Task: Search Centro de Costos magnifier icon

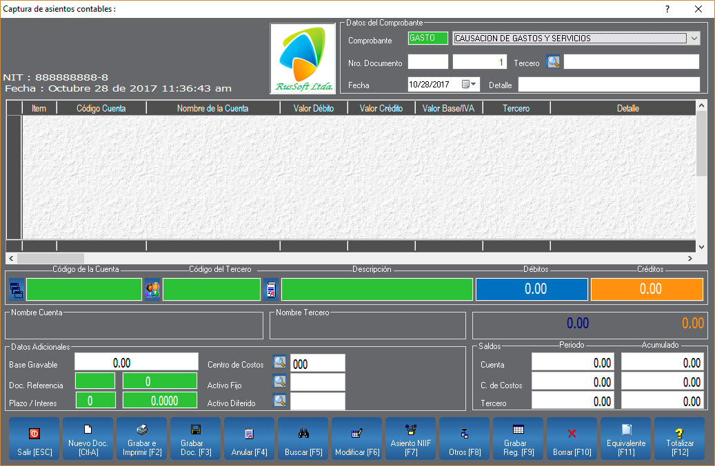Action: click(279, 363)
